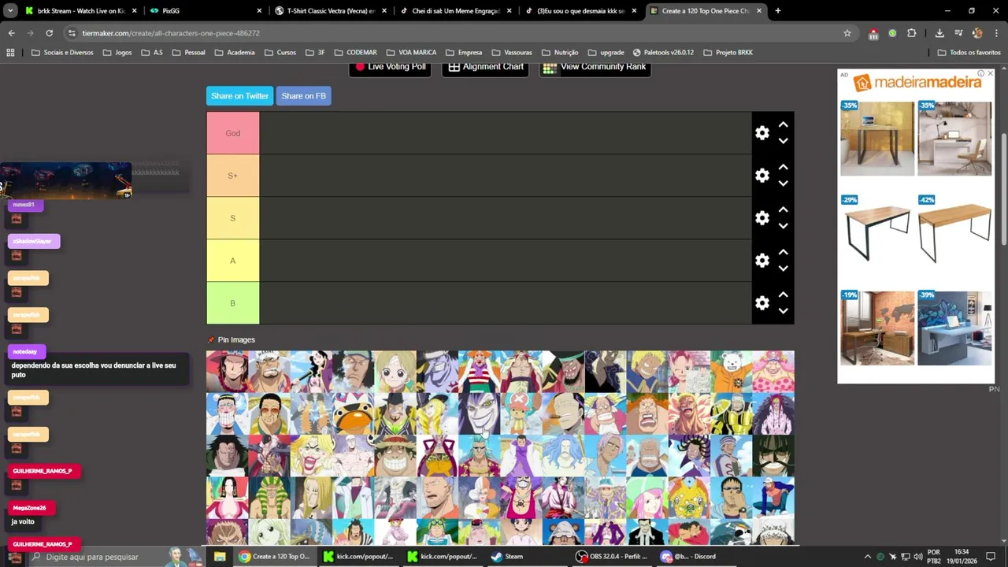Image resolution: width=1008 pixels, height=567 pixels.
Task: Go back in browser history
Action: click(x=11, y=33)
